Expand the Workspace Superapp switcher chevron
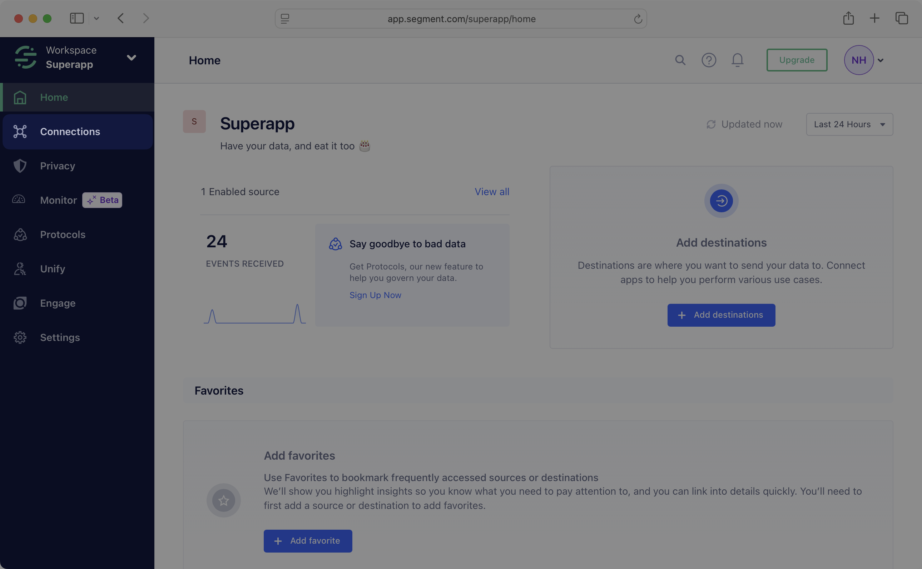922x569 pixels. coord(131,58)
